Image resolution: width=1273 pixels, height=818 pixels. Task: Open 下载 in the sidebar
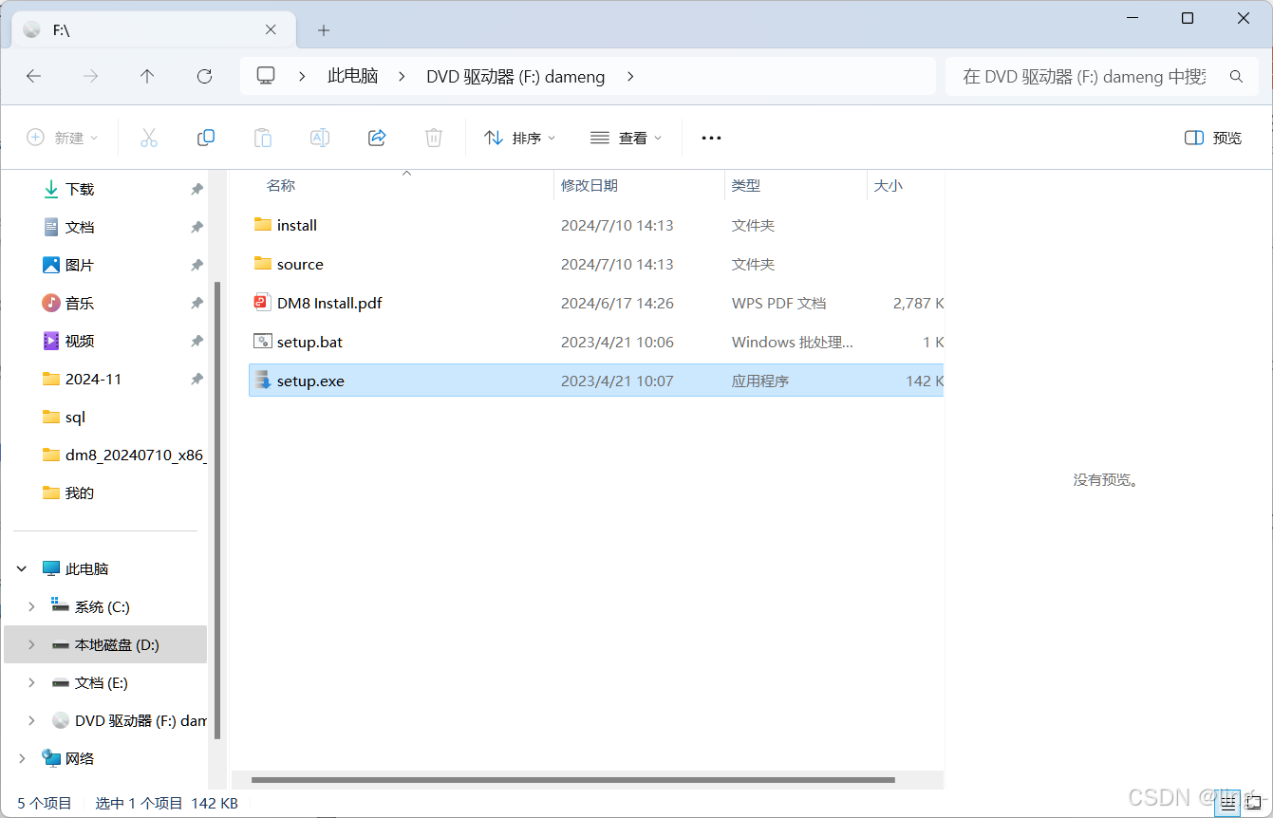coord(80,189)
